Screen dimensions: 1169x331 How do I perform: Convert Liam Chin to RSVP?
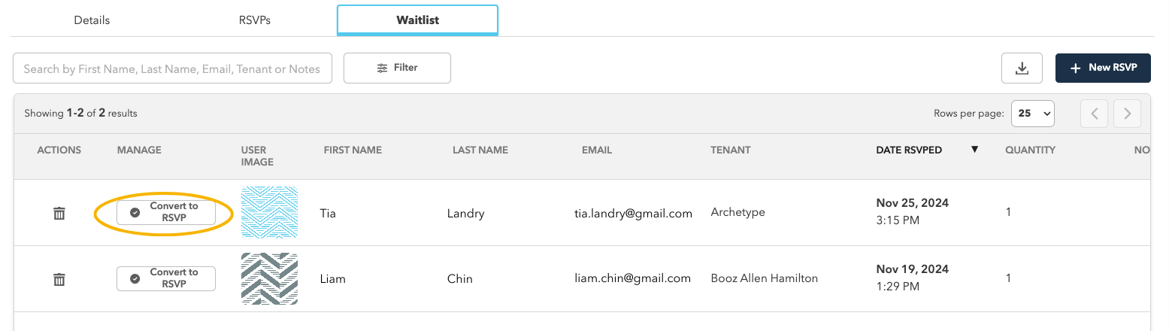click(x=166, y=278)
